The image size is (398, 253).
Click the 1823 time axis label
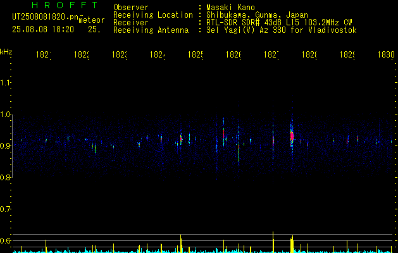(120, 54)
